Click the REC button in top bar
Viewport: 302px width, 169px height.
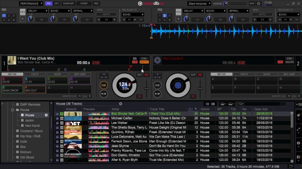point(96,4)
